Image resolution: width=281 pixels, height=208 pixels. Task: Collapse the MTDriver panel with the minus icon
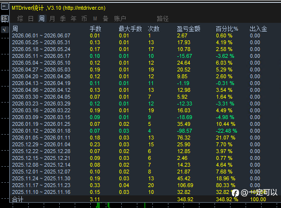pyautogui.click(x=5, y=7)
